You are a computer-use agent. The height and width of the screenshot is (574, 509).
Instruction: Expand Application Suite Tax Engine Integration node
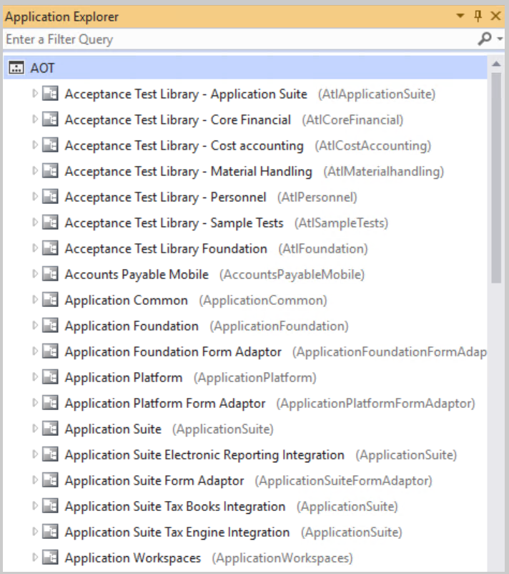click(x=35, y=532)
